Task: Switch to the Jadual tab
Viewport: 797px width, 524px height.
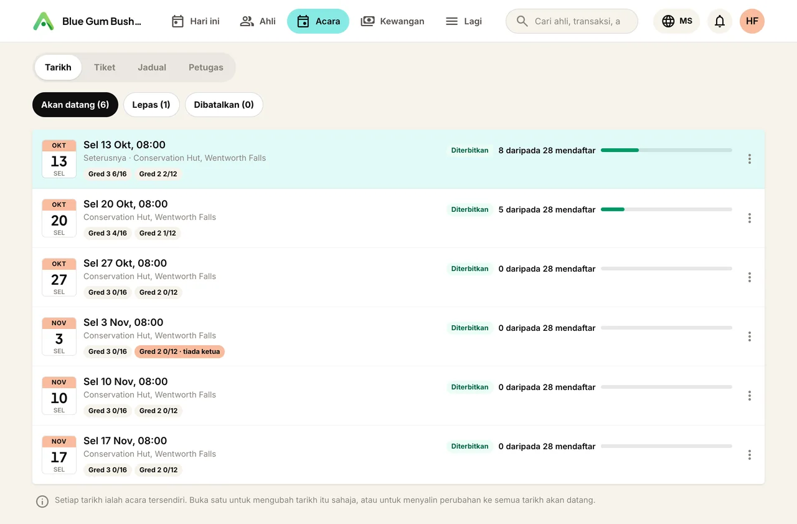Action: click(152, 67)
